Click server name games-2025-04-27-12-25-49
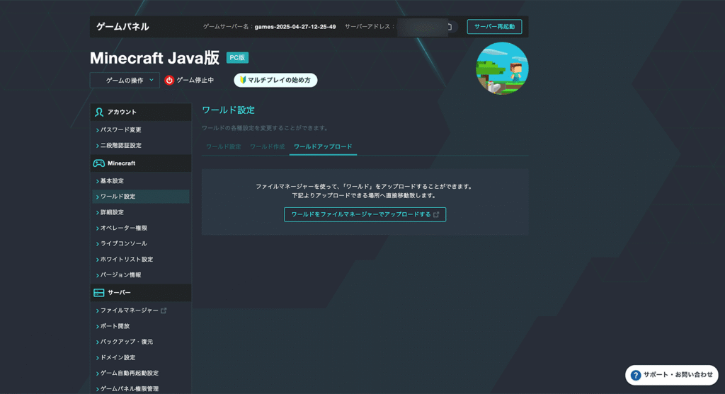 [x=295, y=27]
